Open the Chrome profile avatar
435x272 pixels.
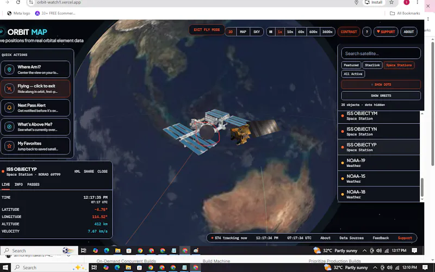coord(406,2)
